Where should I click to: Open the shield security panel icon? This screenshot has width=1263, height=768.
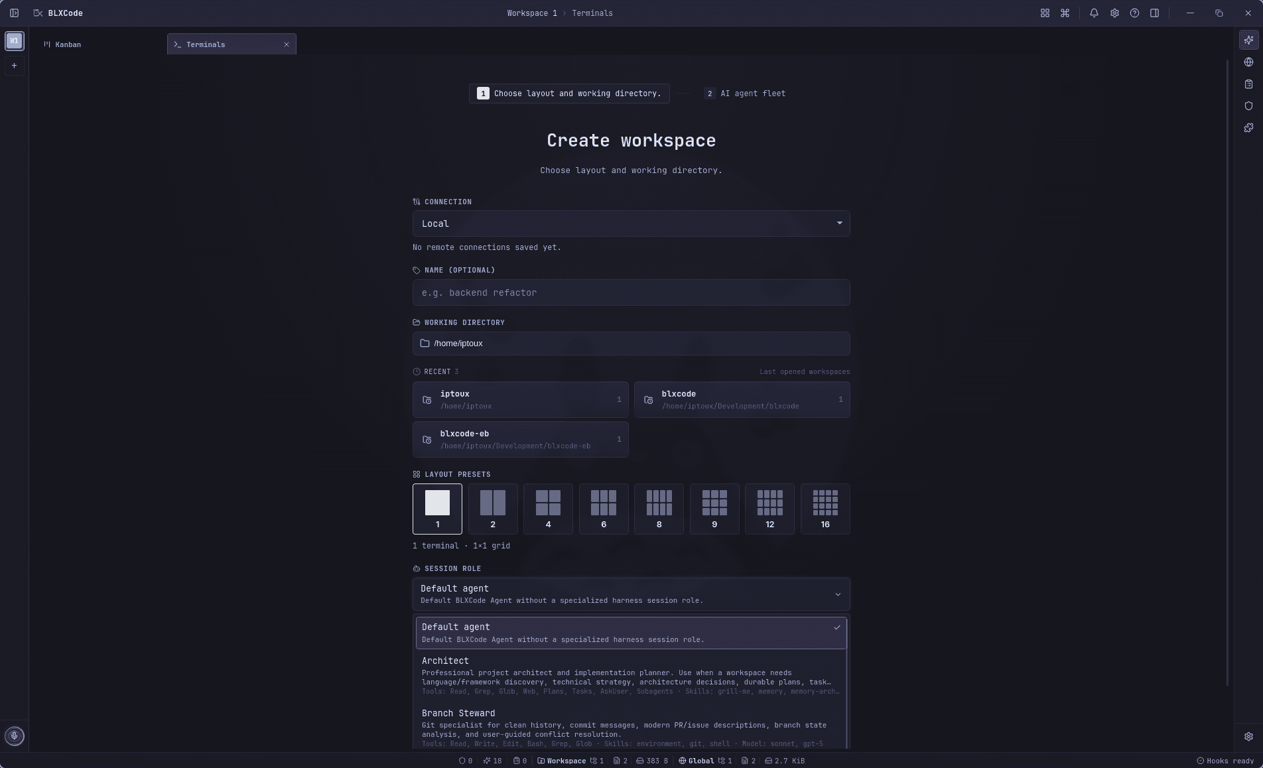coord(1248,106)
